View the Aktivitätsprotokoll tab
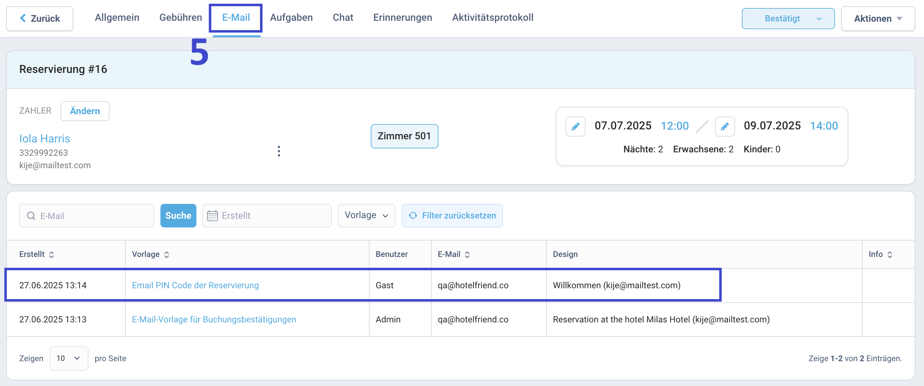Image resolution: width=924 pixels, height=386 pixels. pos(492,17)
